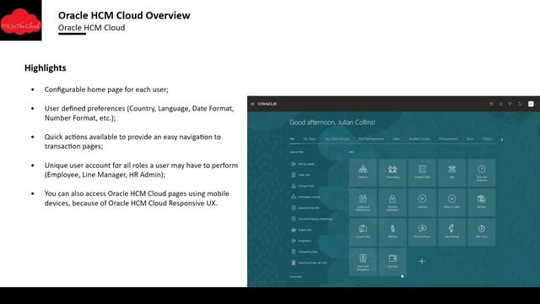Open Favorites star icon in header
Image resolution: width=540 pixels, height=304 pixels.
point(500,104)
